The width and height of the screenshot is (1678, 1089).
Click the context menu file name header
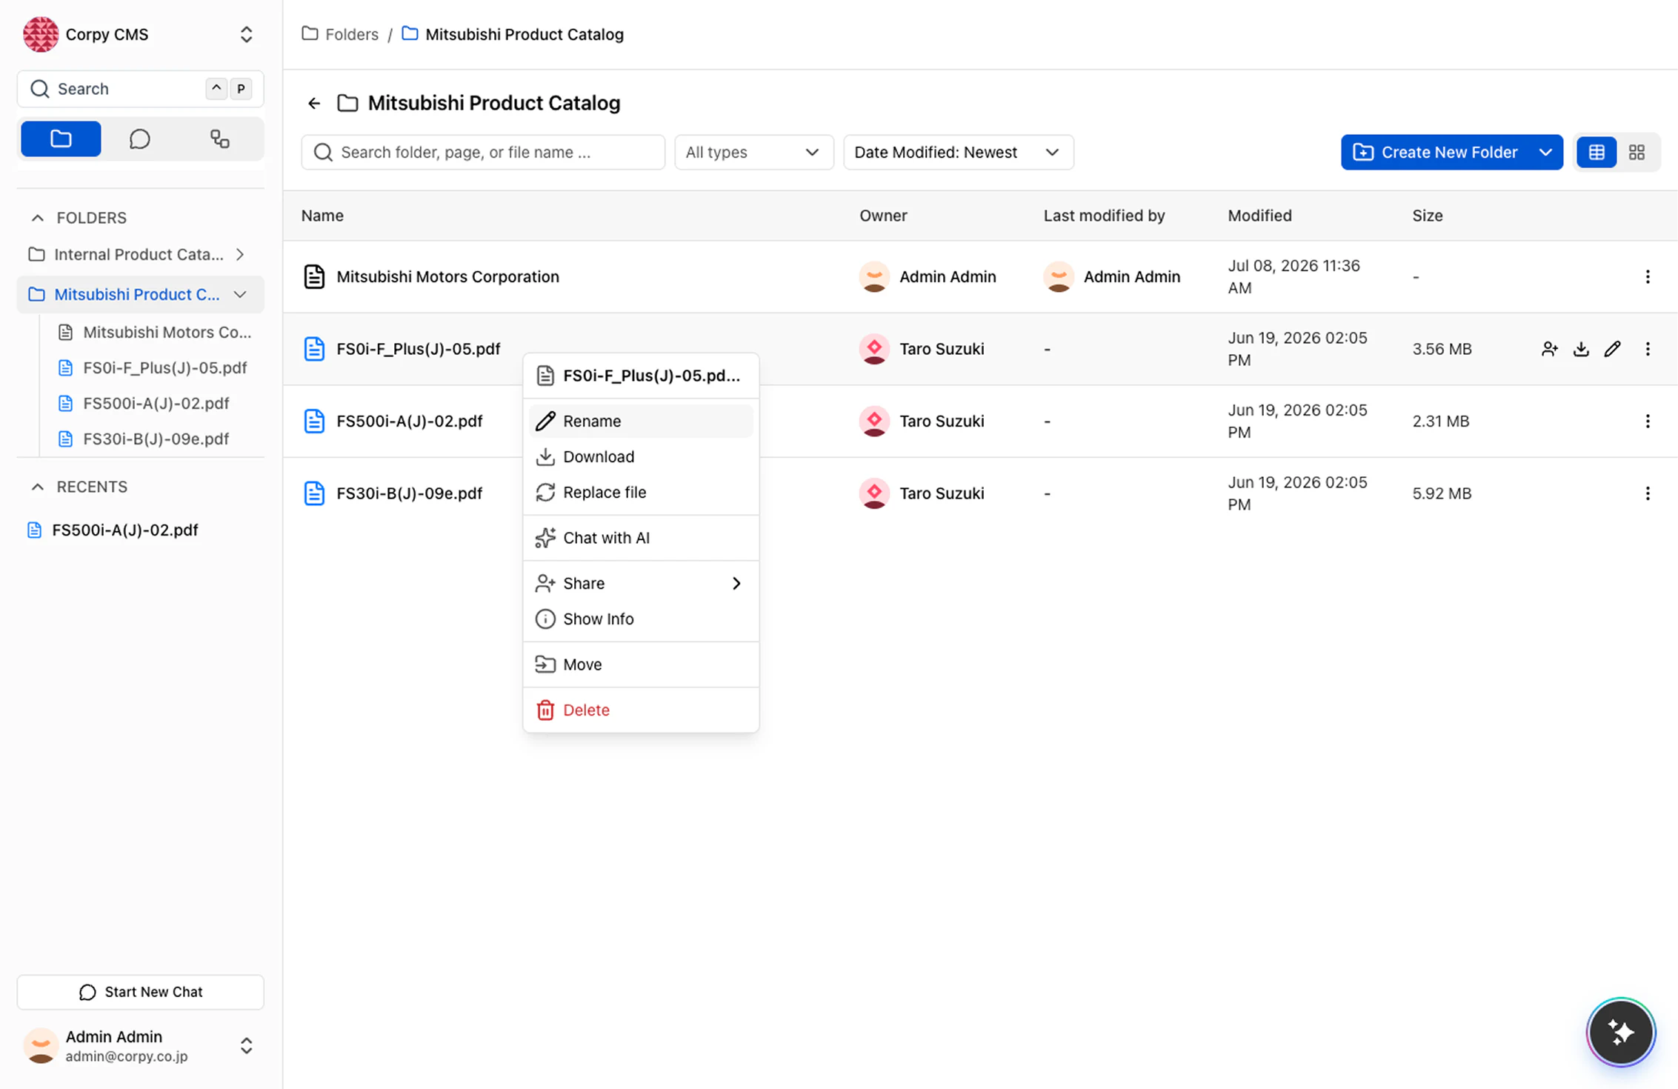[641, 376]
